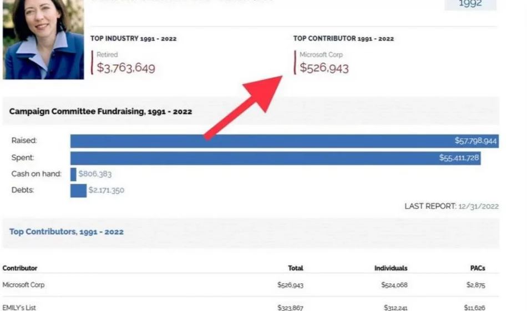Click the $526,943 top contributor amount

coord(325,68)
